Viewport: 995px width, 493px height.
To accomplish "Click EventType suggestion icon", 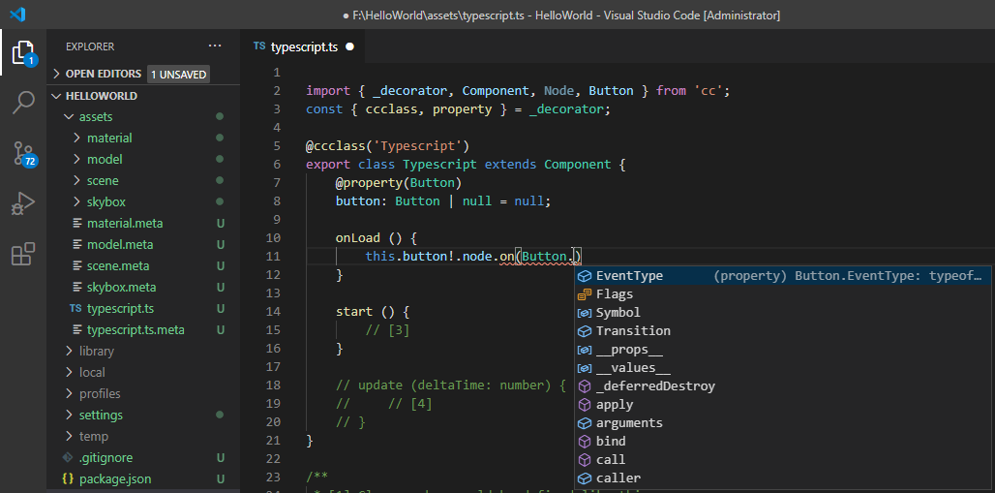I will (585, 276).
